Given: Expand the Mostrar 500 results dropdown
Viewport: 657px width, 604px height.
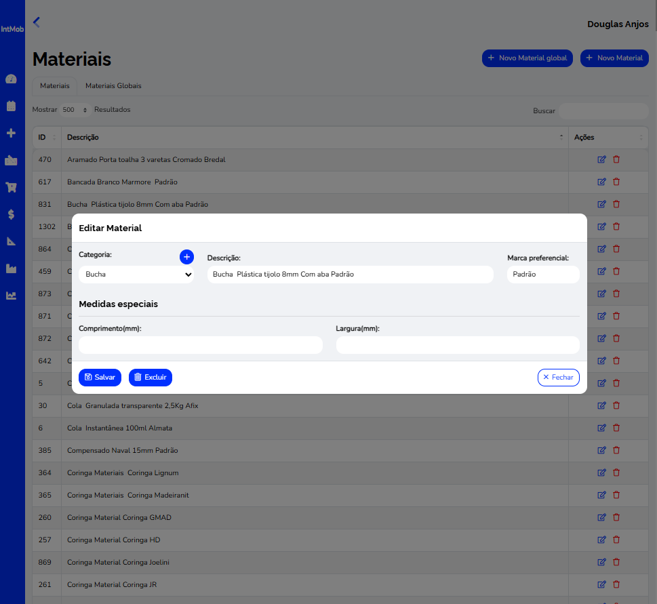Looking at the screenshot, I should (x=75, y=110).
